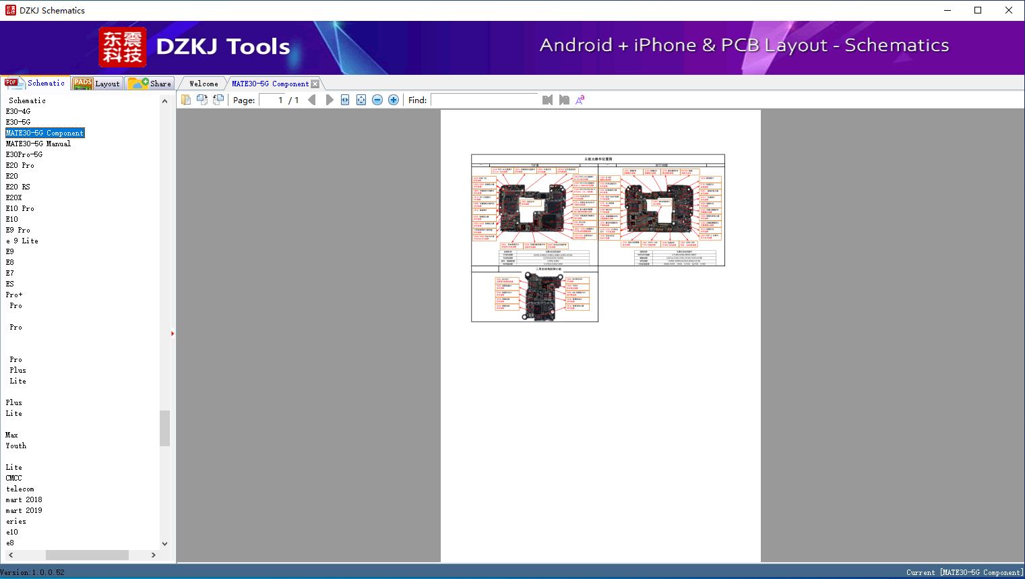Click the sidebar scroll-right arrow

tap(154, 555)
